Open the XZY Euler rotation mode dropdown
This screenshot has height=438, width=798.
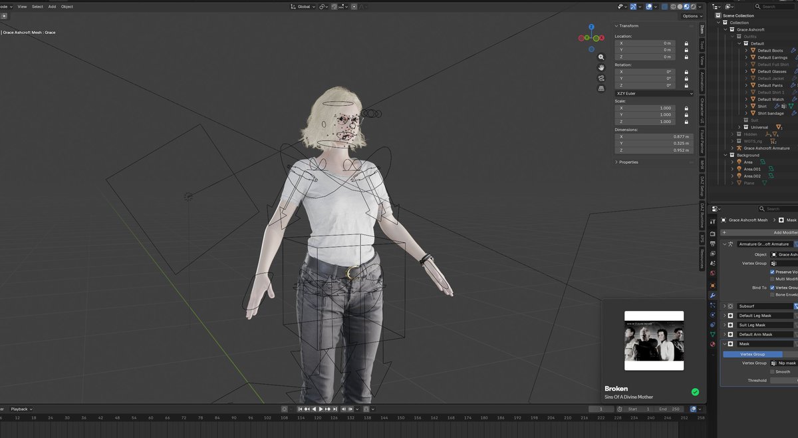654,94
